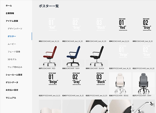Viewport: 156px width, 113px height.
Task: Go to ムービー in the sidebar
Action: pos(12,44)
